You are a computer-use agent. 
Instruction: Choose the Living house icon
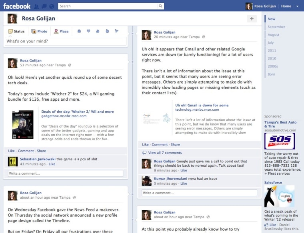coord(98,31)
